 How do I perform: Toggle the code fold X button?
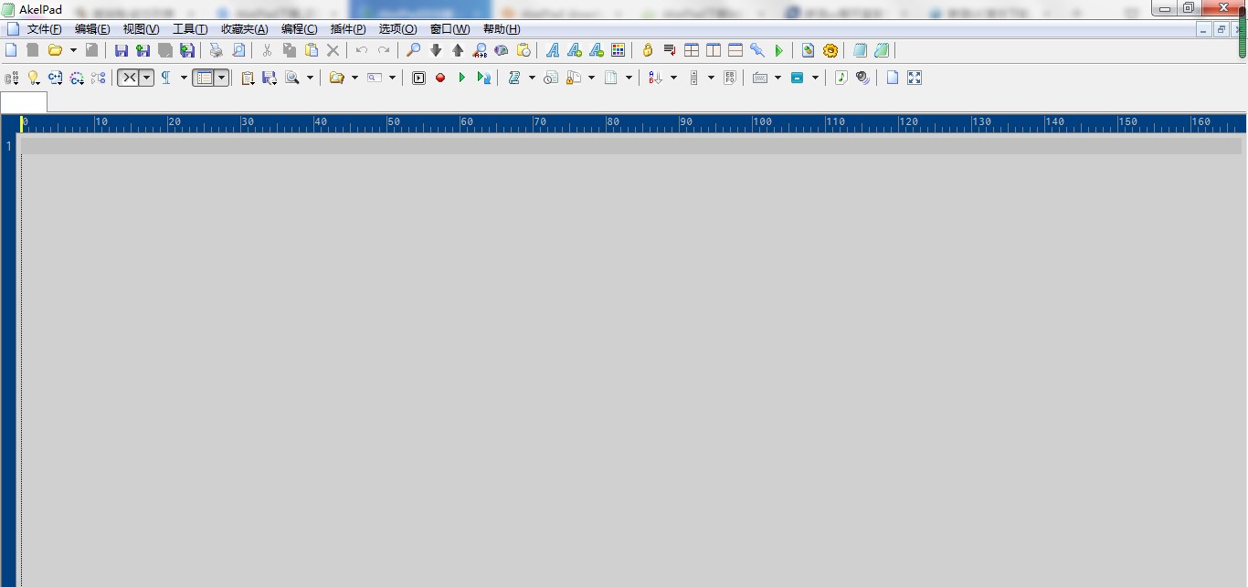(129, 78)
